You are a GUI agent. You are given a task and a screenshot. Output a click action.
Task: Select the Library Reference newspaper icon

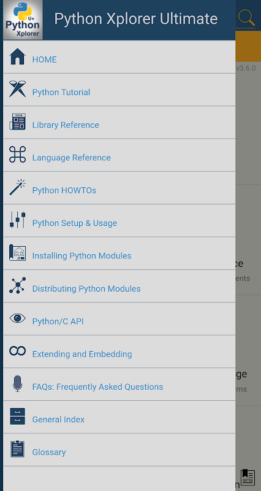(x=18, y=122)
